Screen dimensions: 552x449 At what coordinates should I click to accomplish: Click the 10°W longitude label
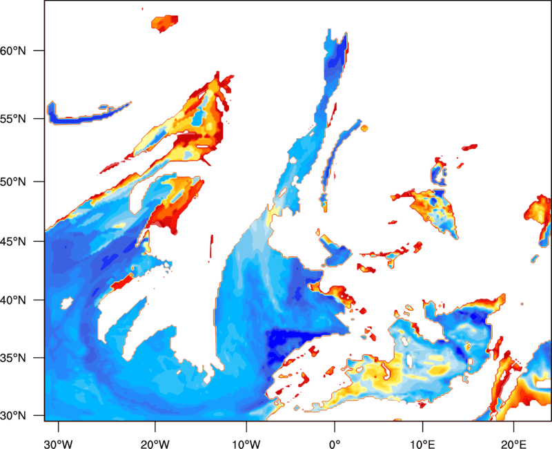pyautogui.click(x=246, y=444)
